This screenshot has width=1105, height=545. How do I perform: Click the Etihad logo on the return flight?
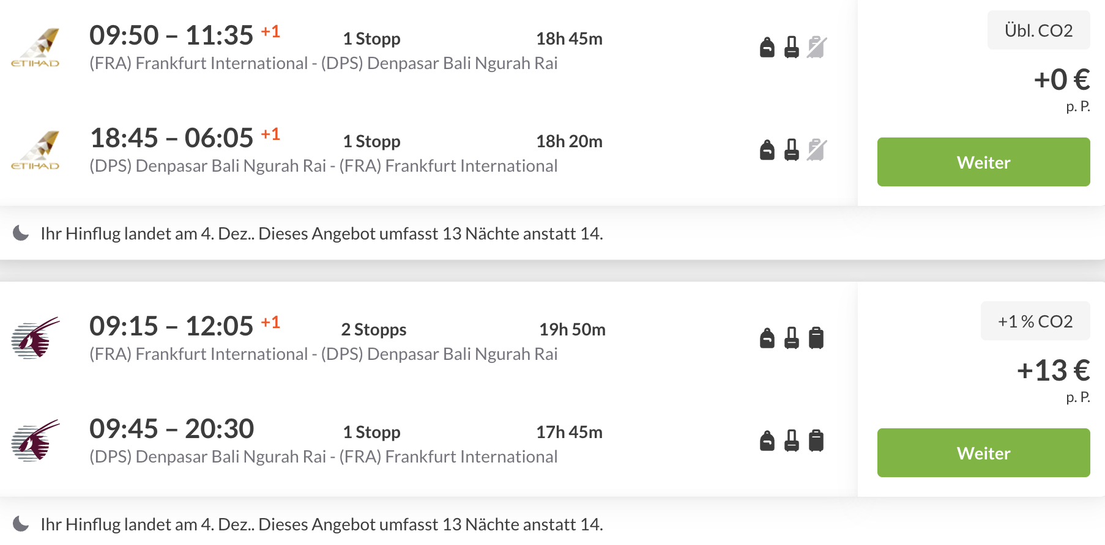click(35, 150)
